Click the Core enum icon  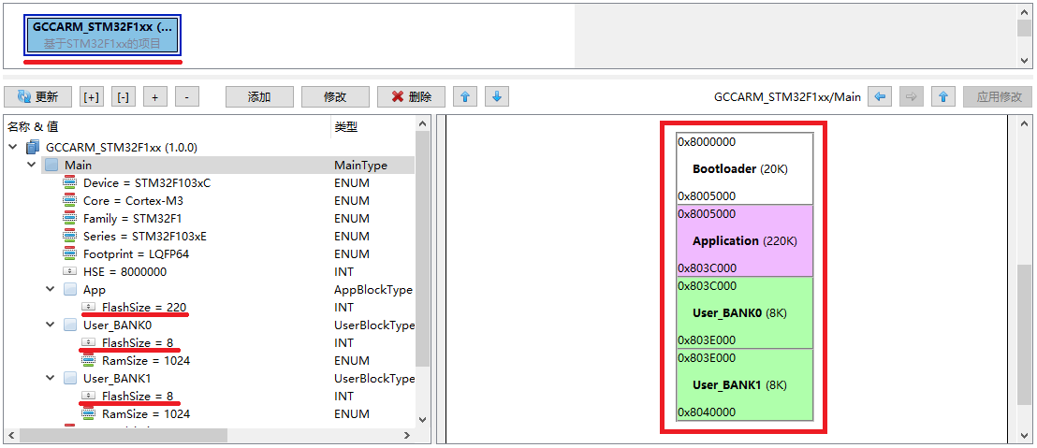click(x=69, y=201)
